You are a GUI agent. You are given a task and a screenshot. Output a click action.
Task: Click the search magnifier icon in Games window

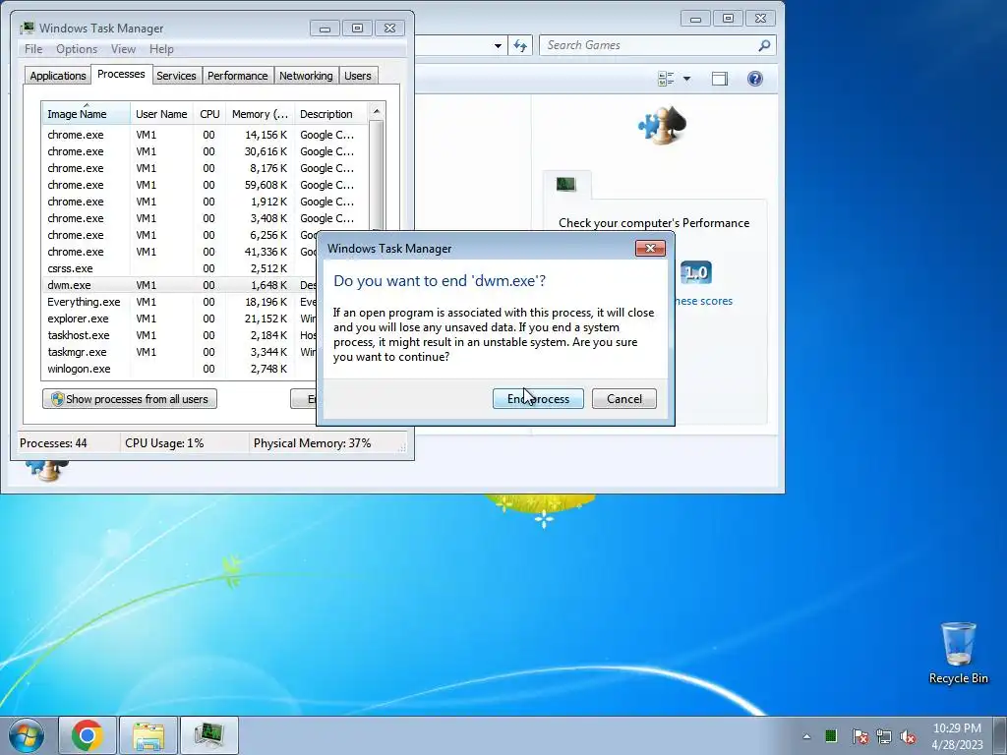click(763, 45)
